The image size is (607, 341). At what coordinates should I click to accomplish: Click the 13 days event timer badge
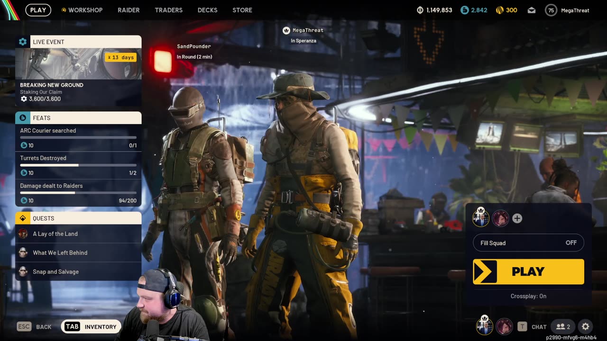tap(121, 57)
